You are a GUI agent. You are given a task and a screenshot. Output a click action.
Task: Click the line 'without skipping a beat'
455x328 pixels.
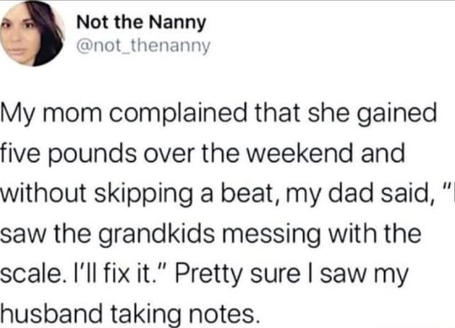(227, 195)
